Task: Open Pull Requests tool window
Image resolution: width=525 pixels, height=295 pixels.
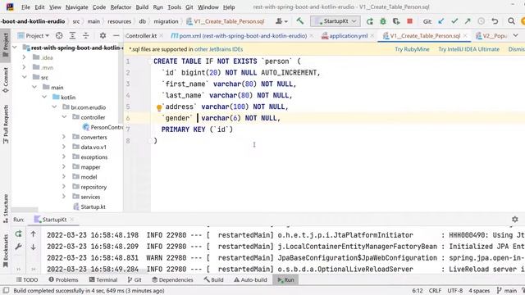Action: pyautogui.click(x=6, y=124)
